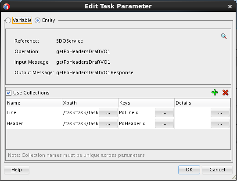
Task: Open Details browse button for Line row
Action: click(220, 112)
